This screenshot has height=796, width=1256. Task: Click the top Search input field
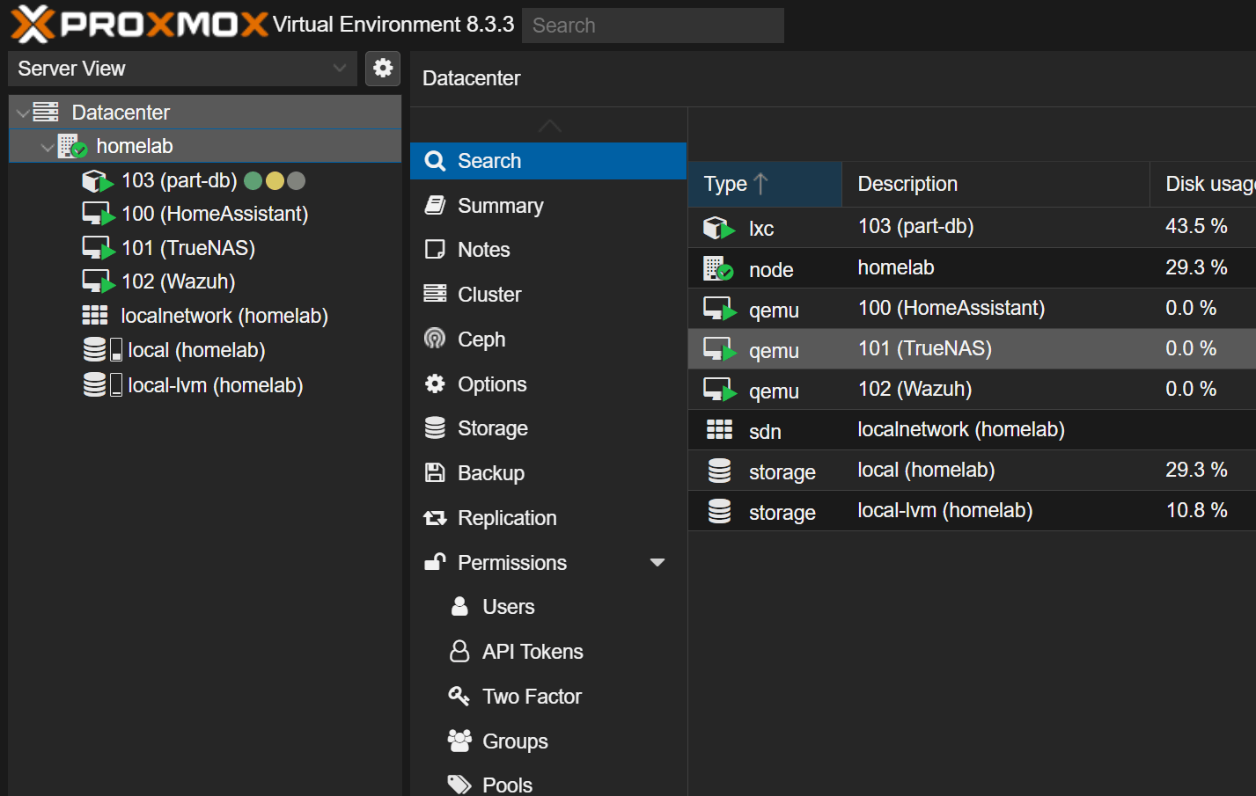pos(652,26)
